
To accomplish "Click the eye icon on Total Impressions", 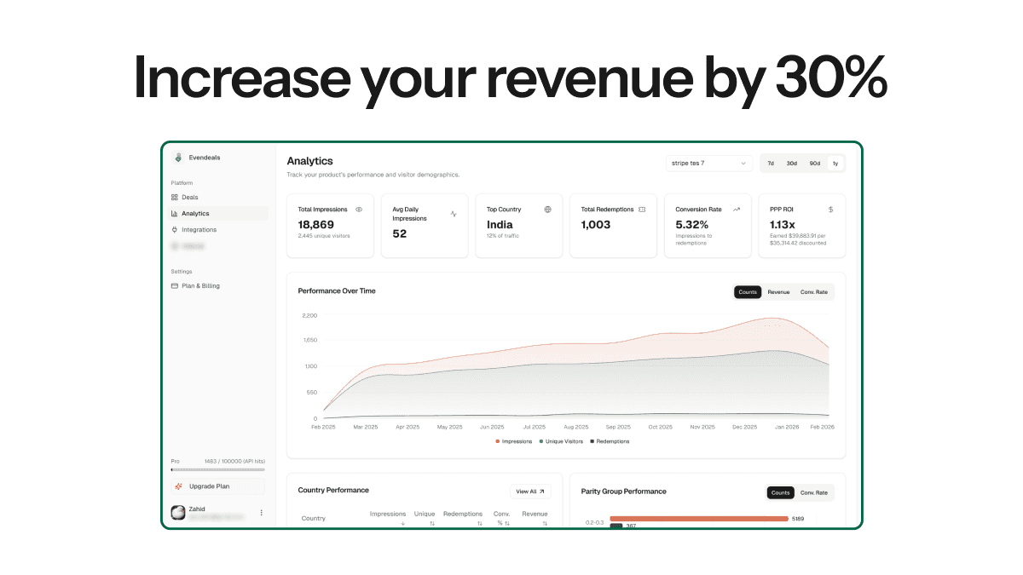I will [359, 209].
